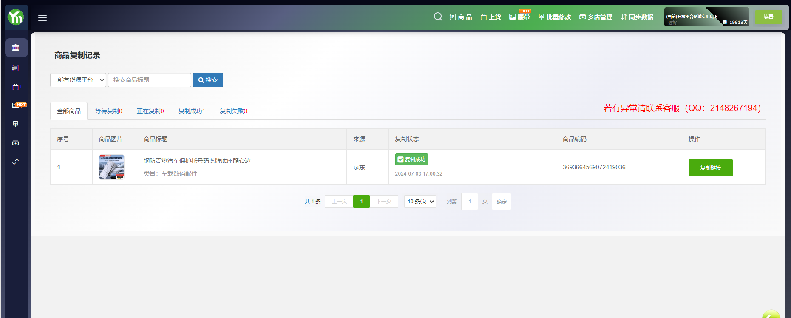Open 同步数据 in top navigation
The width and height of the screenshot is (791, 318).
[637, 17]
